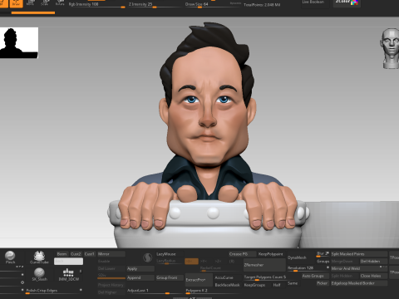The height and width of the screenshot is (299, 399).
Task: Click the Extract button
Action: tap(199, 280)
